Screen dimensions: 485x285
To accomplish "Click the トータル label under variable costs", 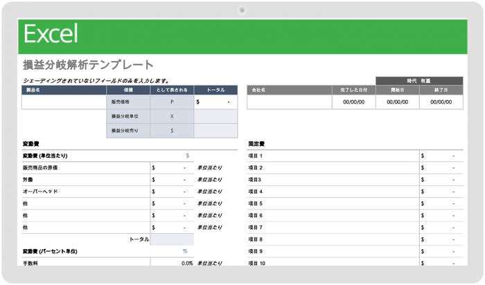I will (139, 239).
